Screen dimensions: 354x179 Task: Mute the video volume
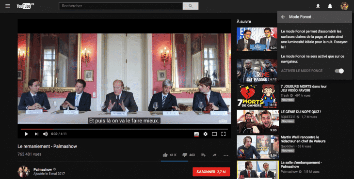pos(46,134)
